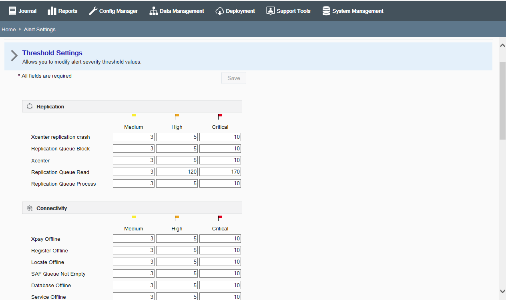Collapse the Threshold Settings chevron
This screenshot has width=506, height=300.
pyautogui.click(x=14, y=56)
